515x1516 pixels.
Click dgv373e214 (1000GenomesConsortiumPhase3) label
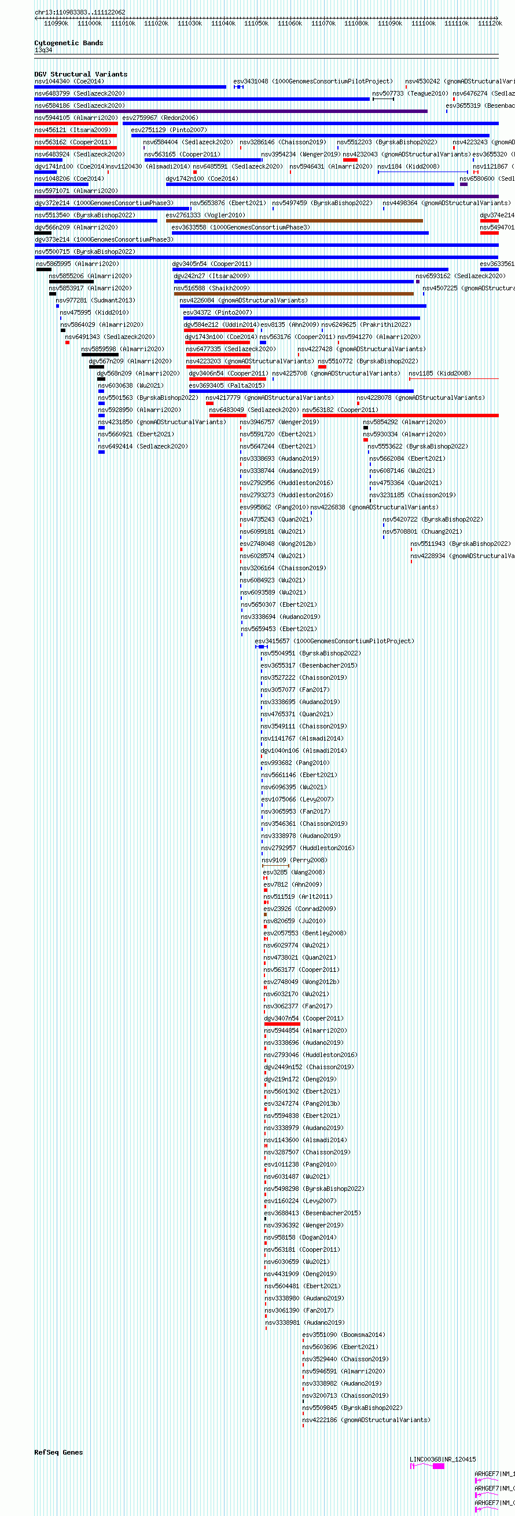104,239
